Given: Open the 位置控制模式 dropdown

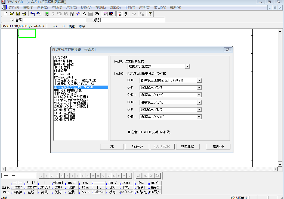Looking at the screenshot, I should pos(187,66).
